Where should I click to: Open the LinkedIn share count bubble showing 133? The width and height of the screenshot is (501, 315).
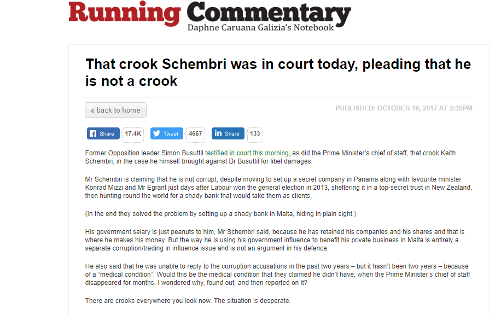coord(255,134)
